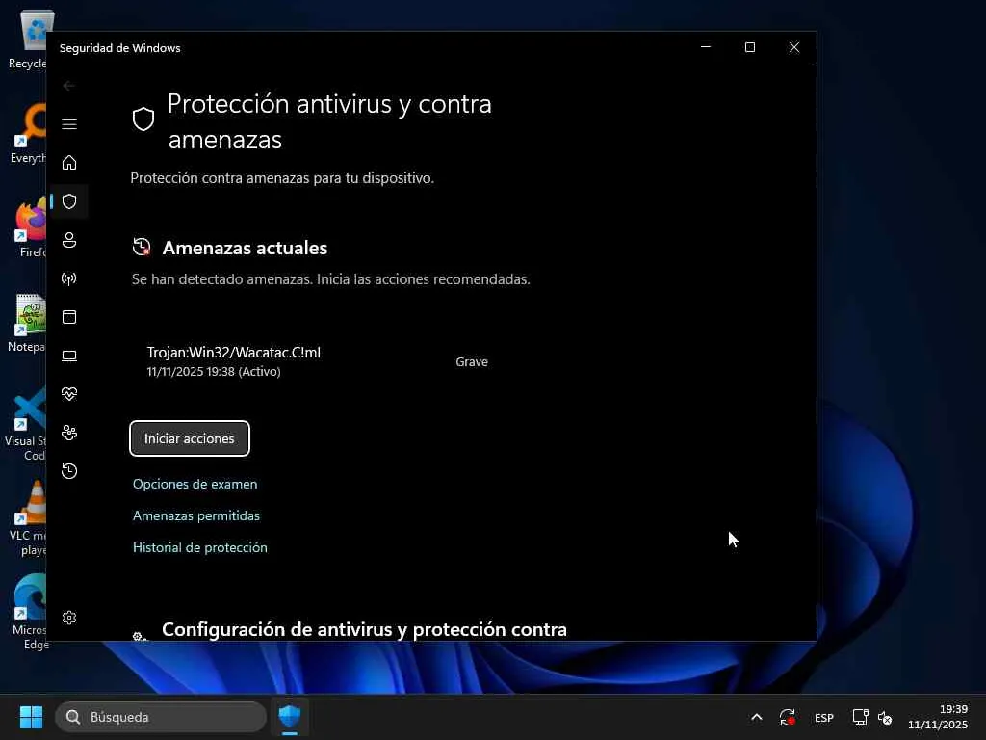This screenshot has height=740, width=986.
Task: Click the Grave severity label
Action: click(472, 362)
